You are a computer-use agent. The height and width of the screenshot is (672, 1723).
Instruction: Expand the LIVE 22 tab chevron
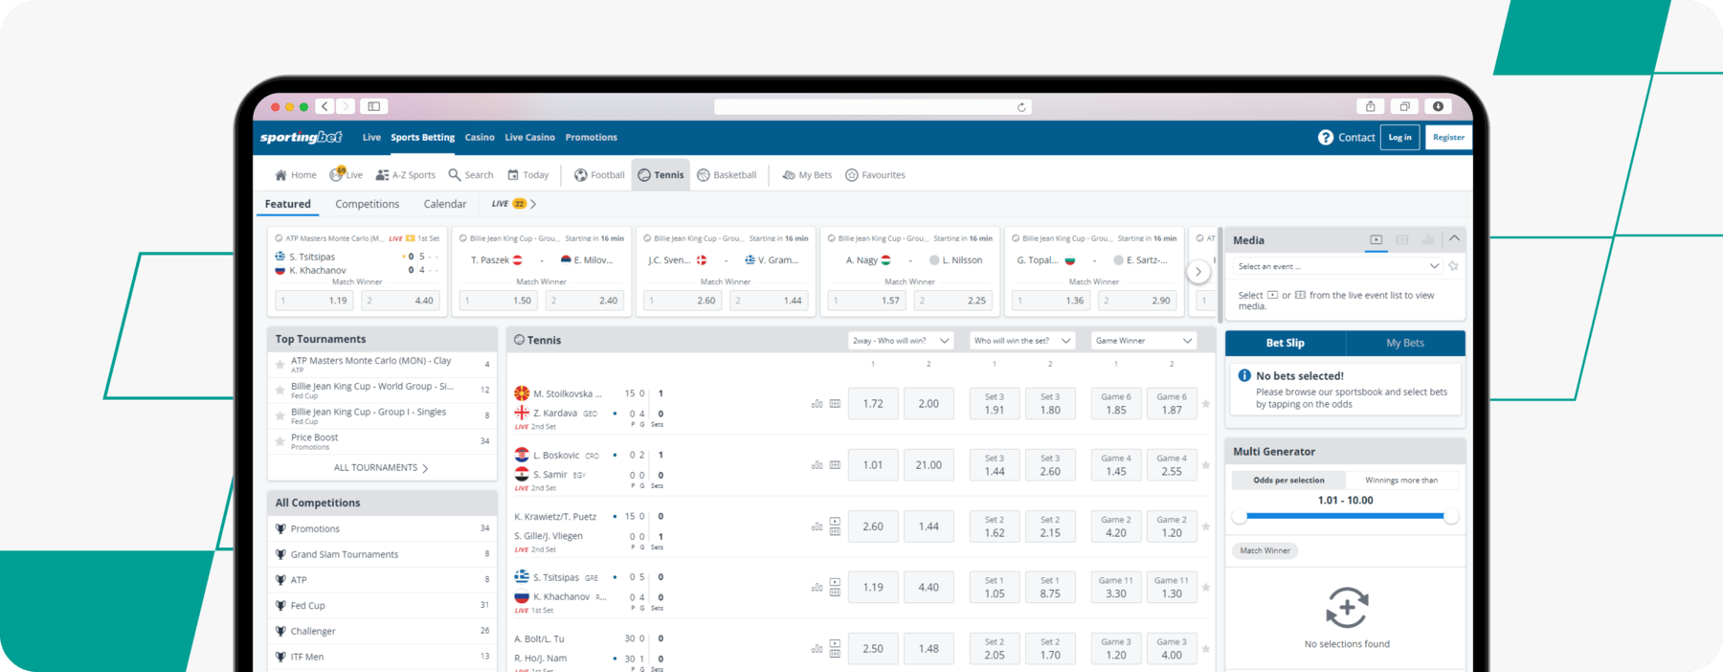click(533, 204)
